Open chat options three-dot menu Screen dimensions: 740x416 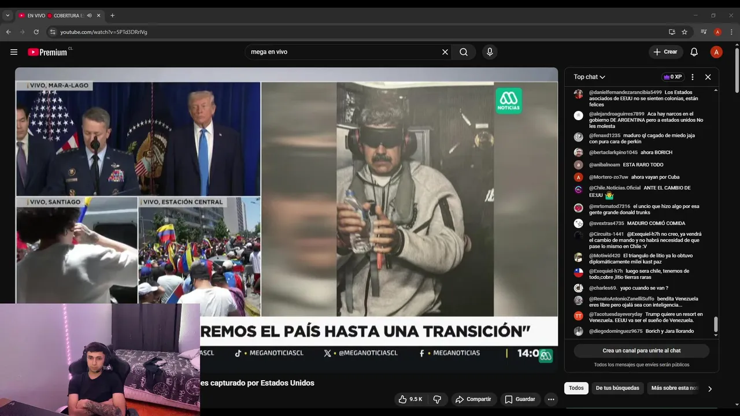[692, 77]
